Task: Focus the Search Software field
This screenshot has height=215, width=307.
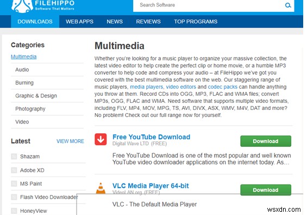Action: pyautogui.click(x=214, y=5)
